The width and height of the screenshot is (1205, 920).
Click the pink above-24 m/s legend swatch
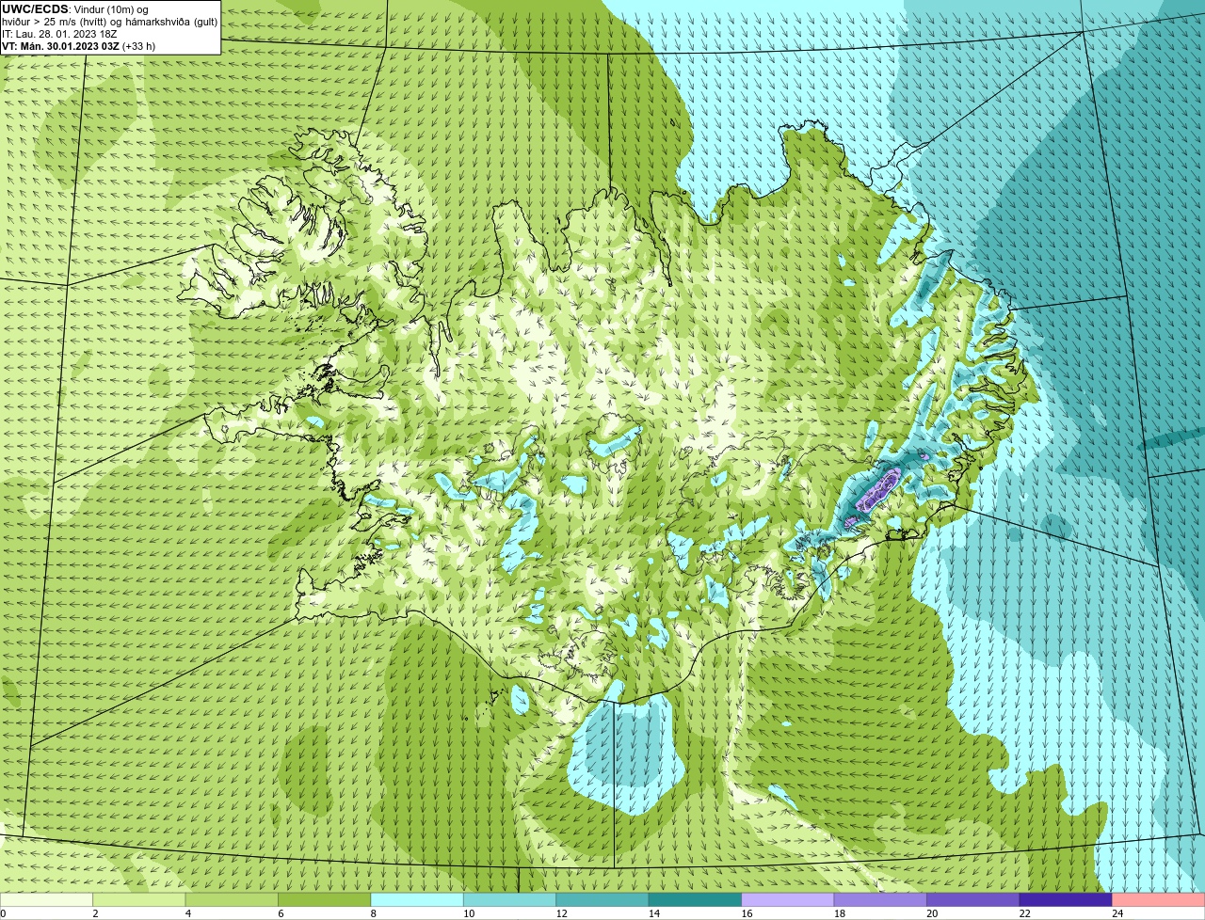1159,899
